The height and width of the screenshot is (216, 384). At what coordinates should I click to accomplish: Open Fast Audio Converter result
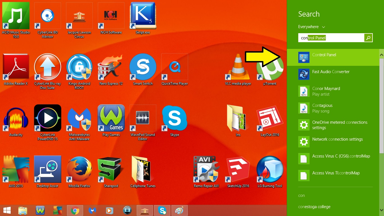tap(333, 74)
